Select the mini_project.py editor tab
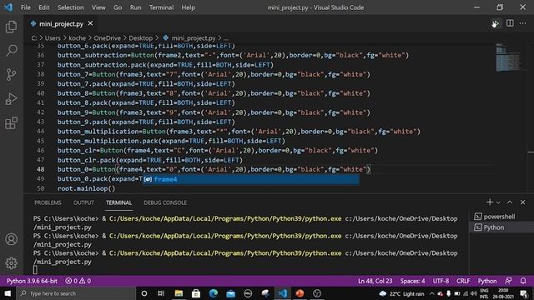534x300 pixels. [x=61, y=23]
